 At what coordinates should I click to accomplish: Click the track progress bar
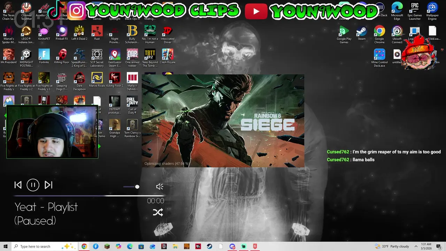89,196
